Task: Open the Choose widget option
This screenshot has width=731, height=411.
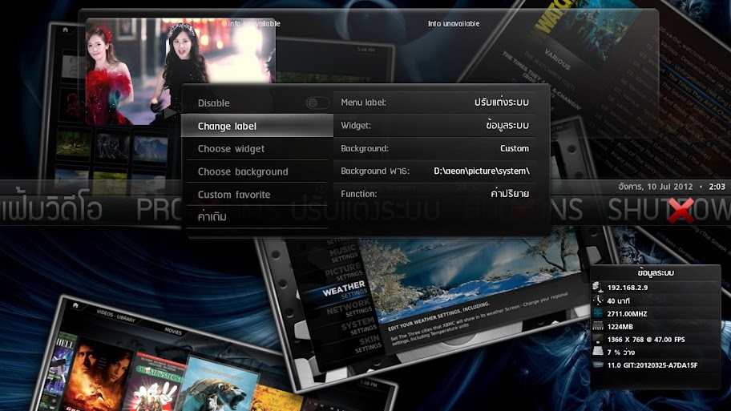Action: [257, 149]
